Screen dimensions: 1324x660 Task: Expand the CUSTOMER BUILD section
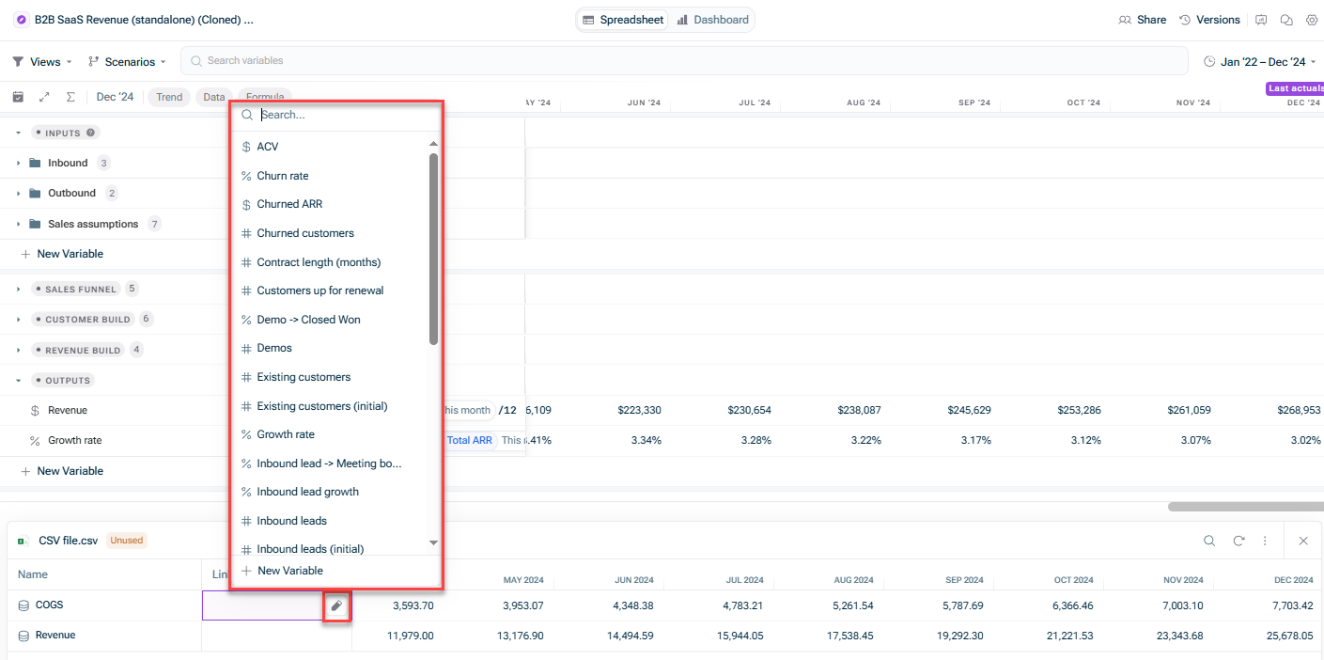tap(18, 320)
